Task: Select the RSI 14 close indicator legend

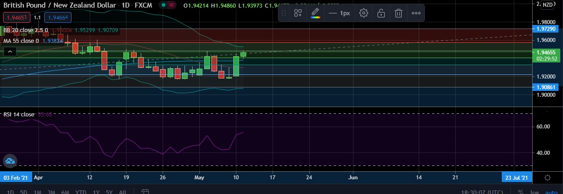Action: (x=19, y=115)
